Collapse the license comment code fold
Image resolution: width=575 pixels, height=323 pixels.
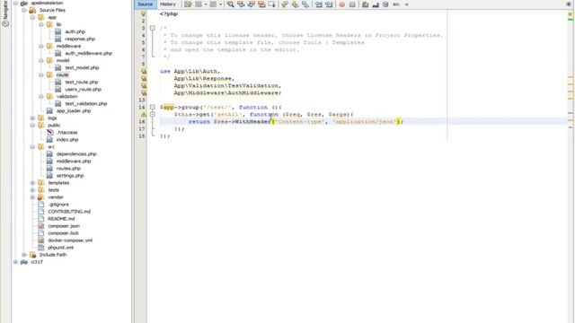(153, 28)
